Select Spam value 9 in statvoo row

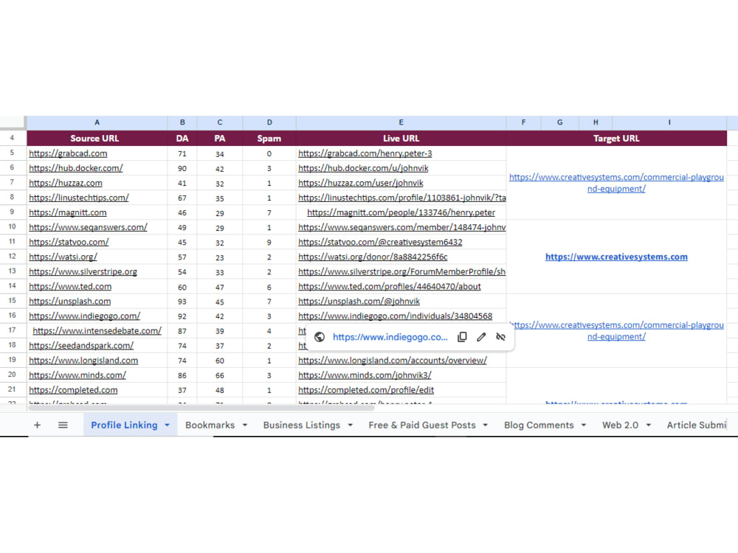point(269,242)
